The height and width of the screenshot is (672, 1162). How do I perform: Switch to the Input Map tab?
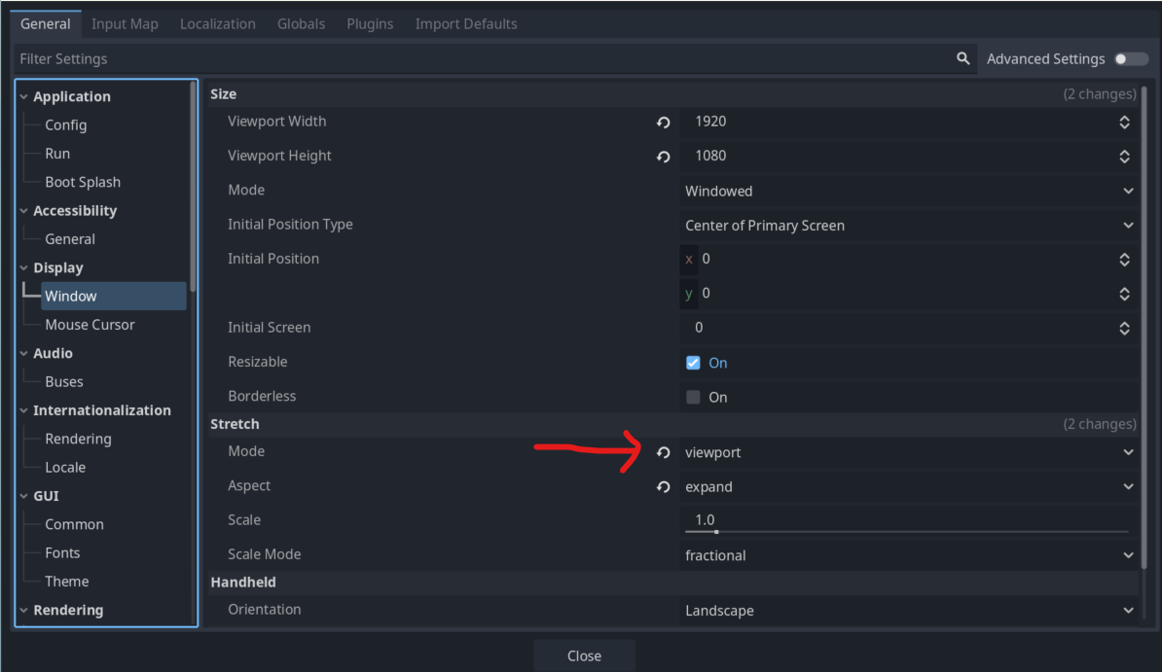(125, 23)
